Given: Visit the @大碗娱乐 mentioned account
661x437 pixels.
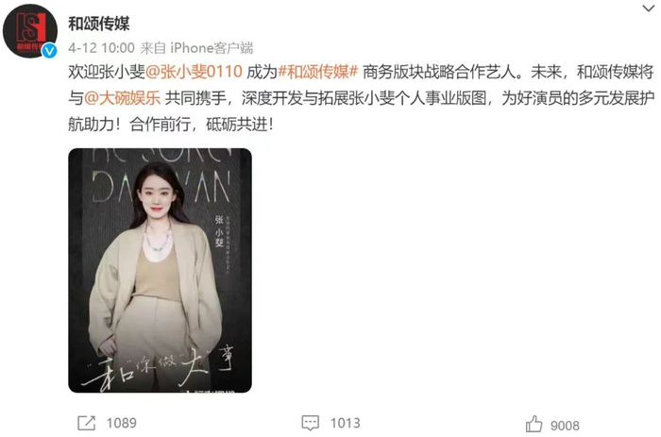Looking at the screenshot, I should click(x=123, y=98).
